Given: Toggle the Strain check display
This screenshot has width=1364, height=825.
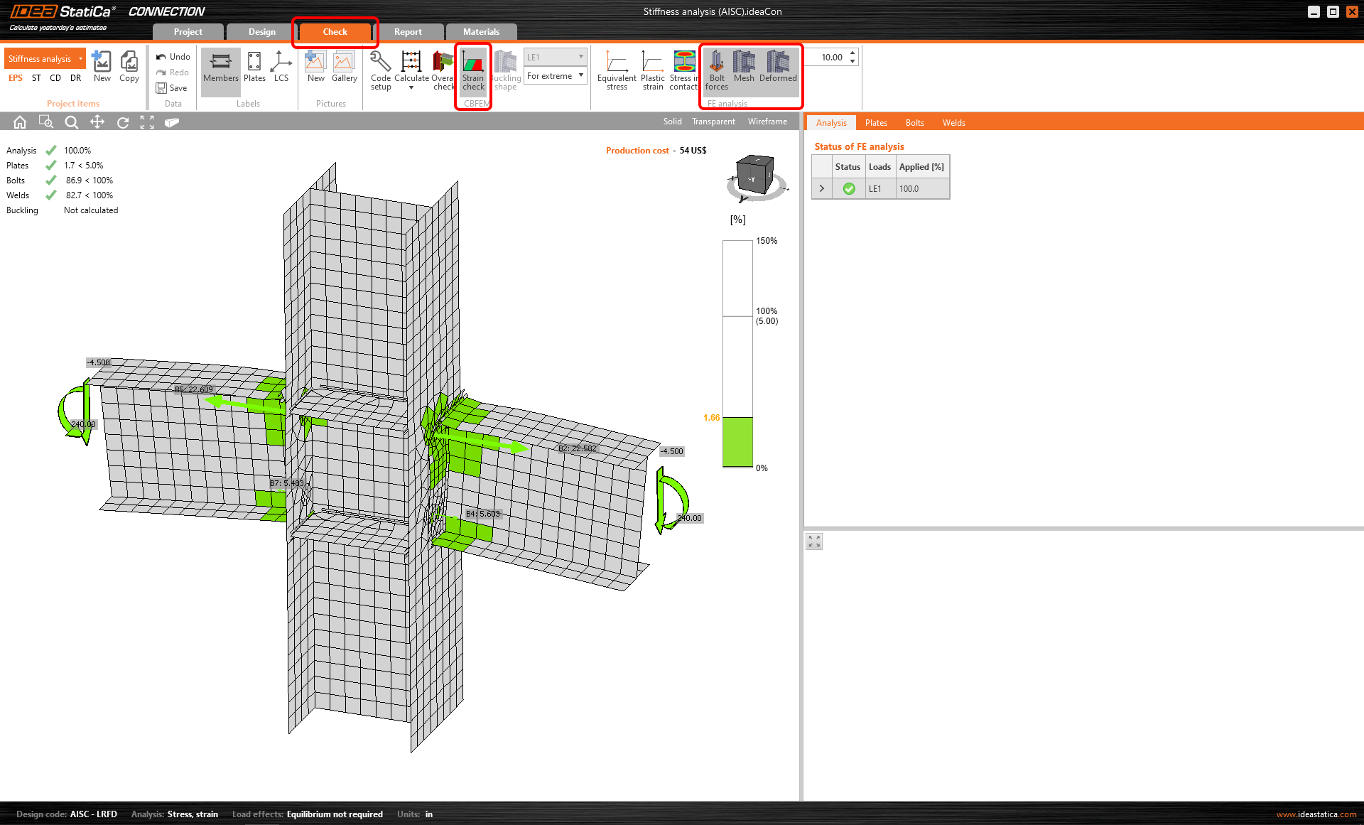Looking at the screenshot, I should 472,70.
